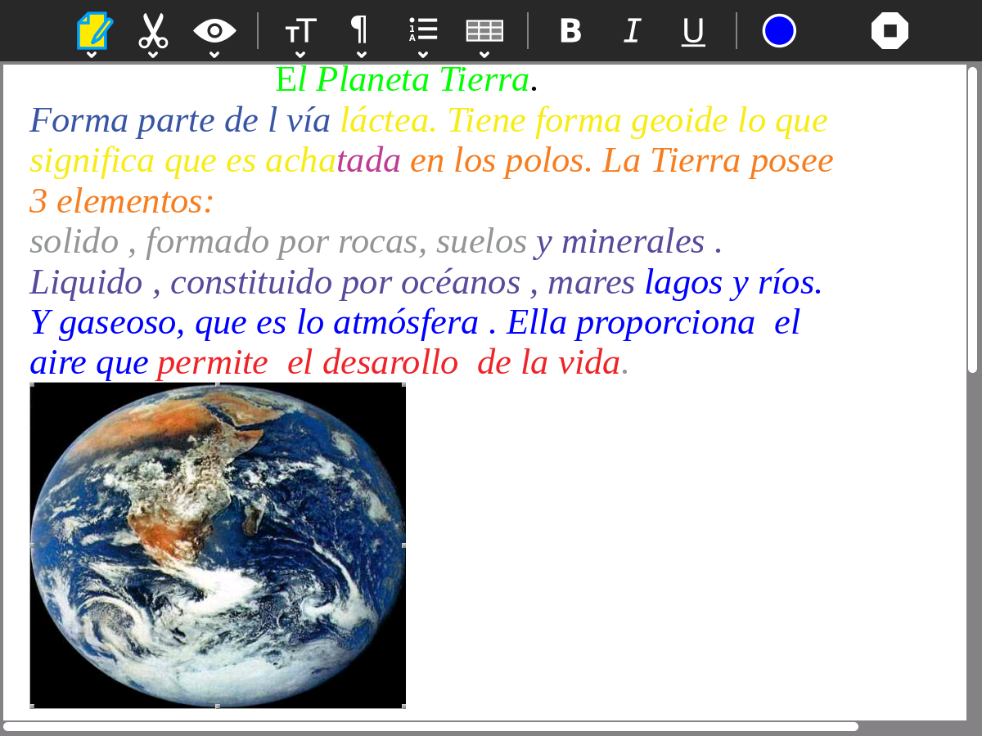Click the vertical scrollbar thumb
This screenshot has width=982, height=736.
coord(972,219)
